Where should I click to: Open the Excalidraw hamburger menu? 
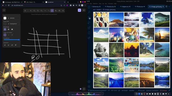point(4,10)
